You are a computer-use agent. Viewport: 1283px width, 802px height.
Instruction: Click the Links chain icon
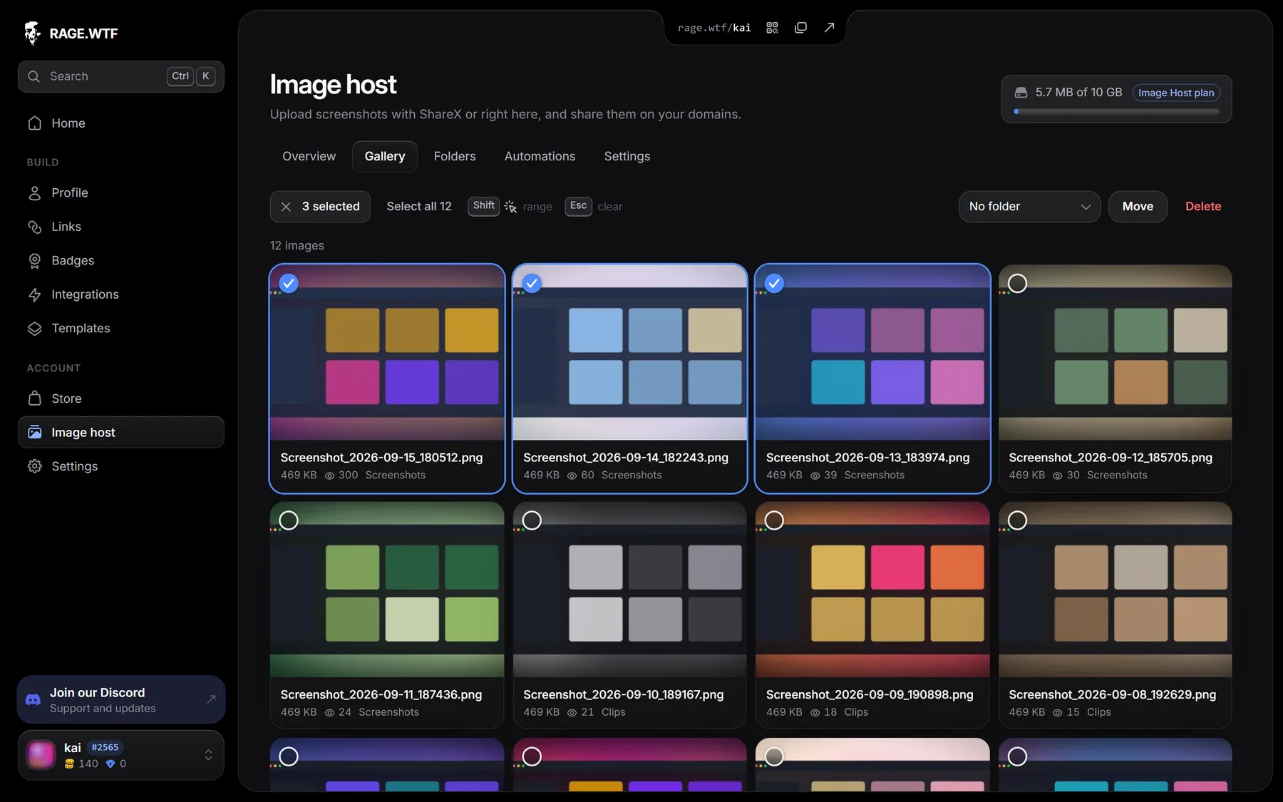34,227
